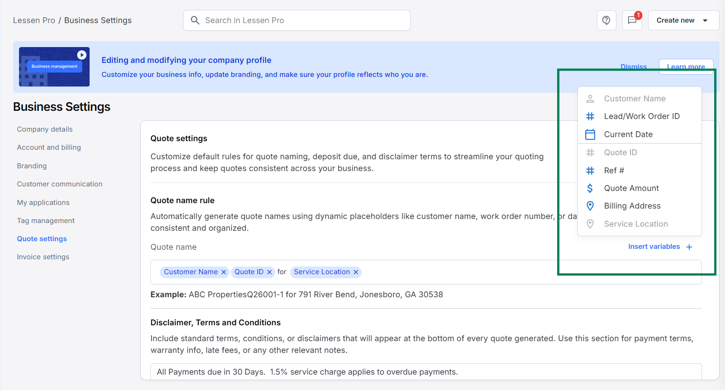Go to Company details section
This screenshot has height=390, width=725.
click(x=45, y=129)
